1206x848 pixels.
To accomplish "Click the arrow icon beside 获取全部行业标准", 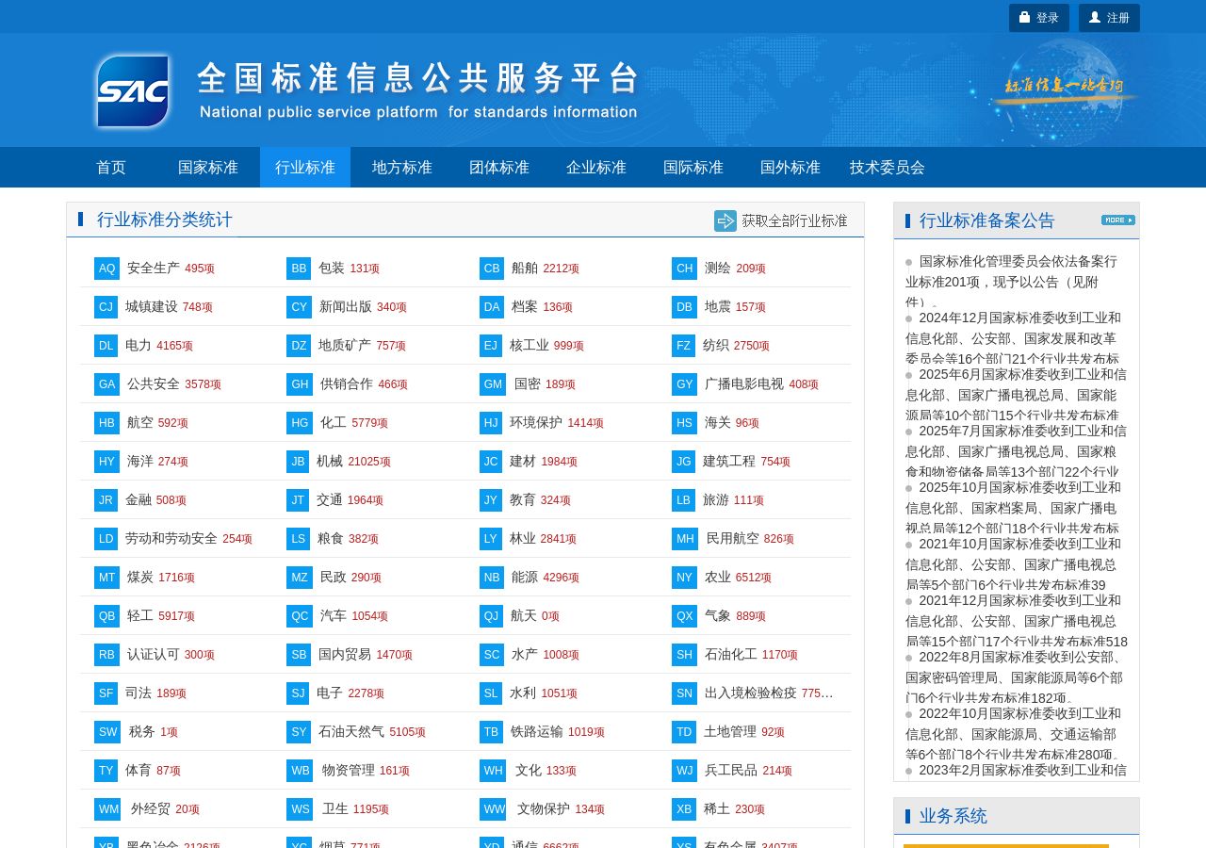I will pyautogui.click(x=725, y=220).
